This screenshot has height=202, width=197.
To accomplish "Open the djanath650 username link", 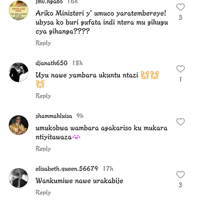I will 51,63.
